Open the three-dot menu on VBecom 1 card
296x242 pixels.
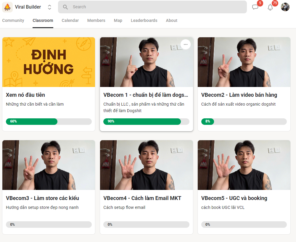point(186,44)
